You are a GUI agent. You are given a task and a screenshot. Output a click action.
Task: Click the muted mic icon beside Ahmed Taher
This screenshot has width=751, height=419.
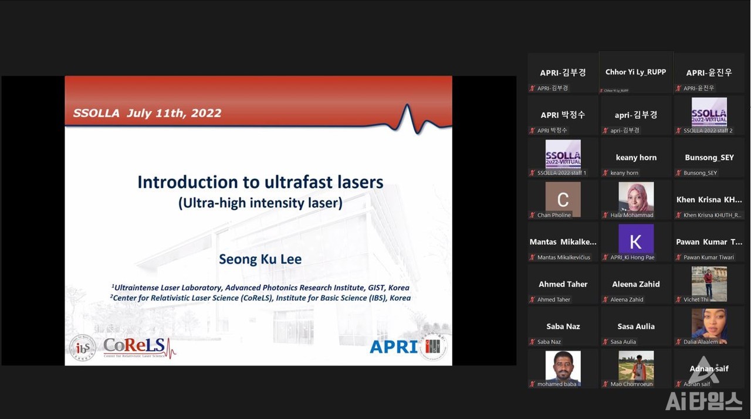click(532, 299)
